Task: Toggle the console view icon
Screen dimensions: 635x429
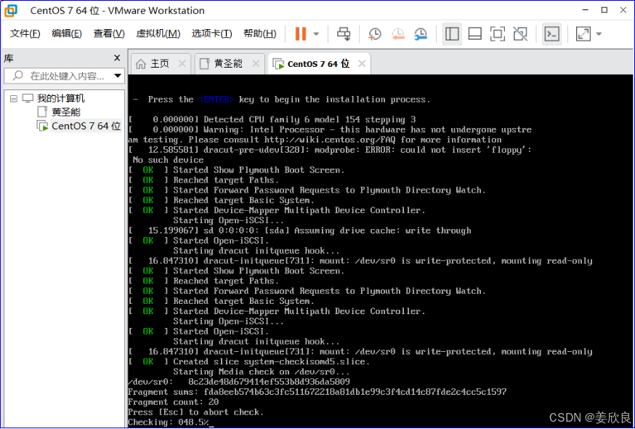Action: pyautogui.click(x=552, y=33)
